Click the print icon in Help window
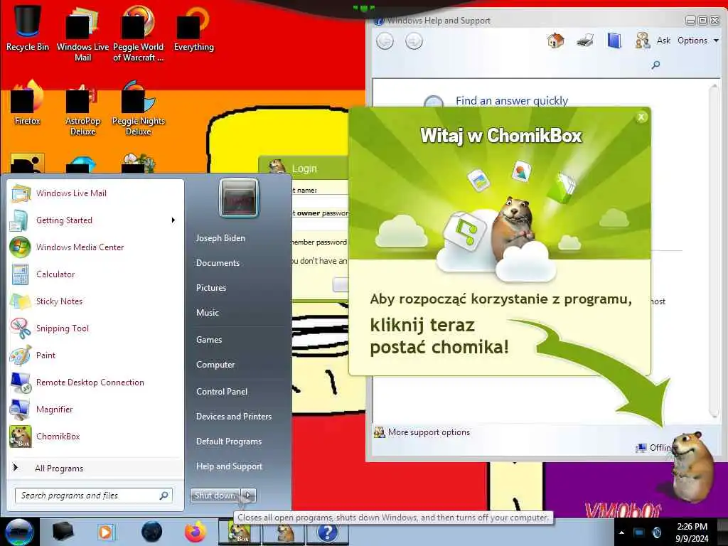The width and height of the screenshot is (728, 546). click(585, 41)
